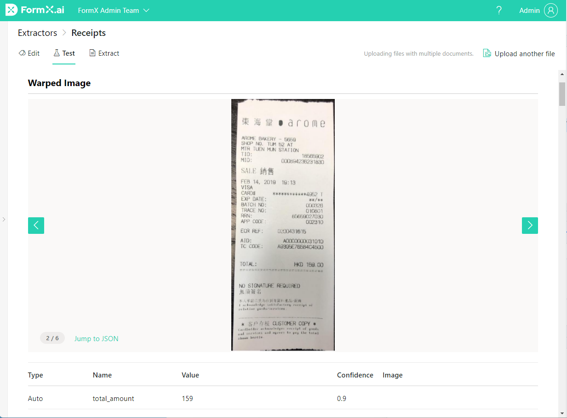Click the scrollbar down arrow
The image size is (567, 418).
tap(562, 413)
